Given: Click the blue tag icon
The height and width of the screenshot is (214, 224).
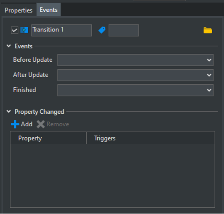Looking at the screenshot, I should coord(102,30).
